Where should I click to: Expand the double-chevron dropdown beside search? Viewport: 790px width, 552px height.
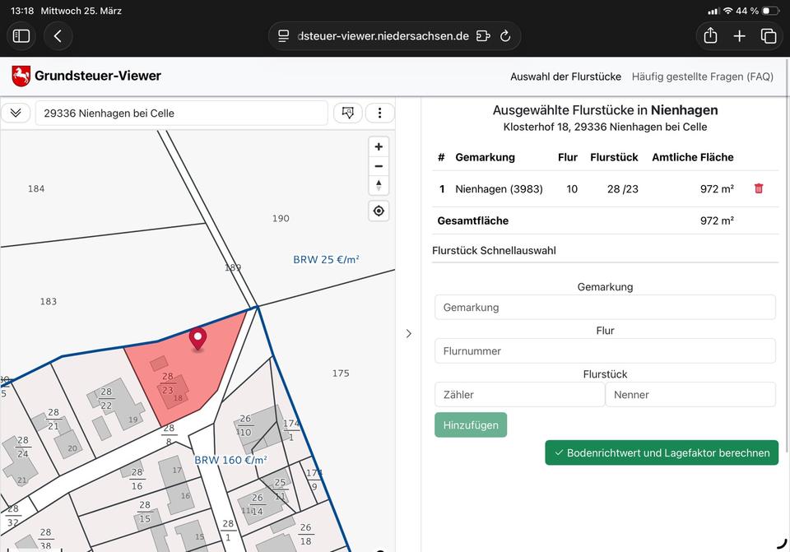tap(16, 114)
